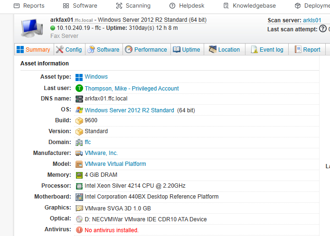This screenshot has height=236, width=330.
Task: Click the VMware manufacturer truck icon
Action: 79,153
